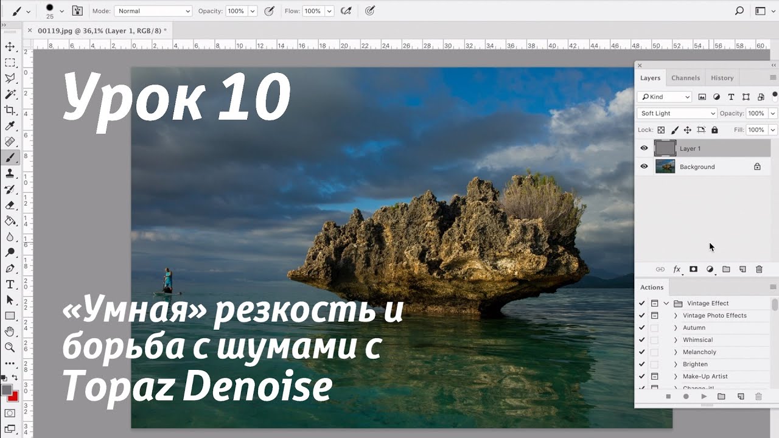Create new layer in Layers panel
The height and width of the screenshot is (438, 779).
[742, 269]
